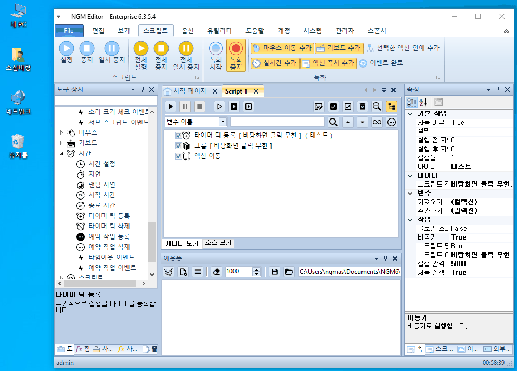The height and width of the screenshot is (371, 517).
Task: Collapse the 변수 property category
Action: pos(410,193)
